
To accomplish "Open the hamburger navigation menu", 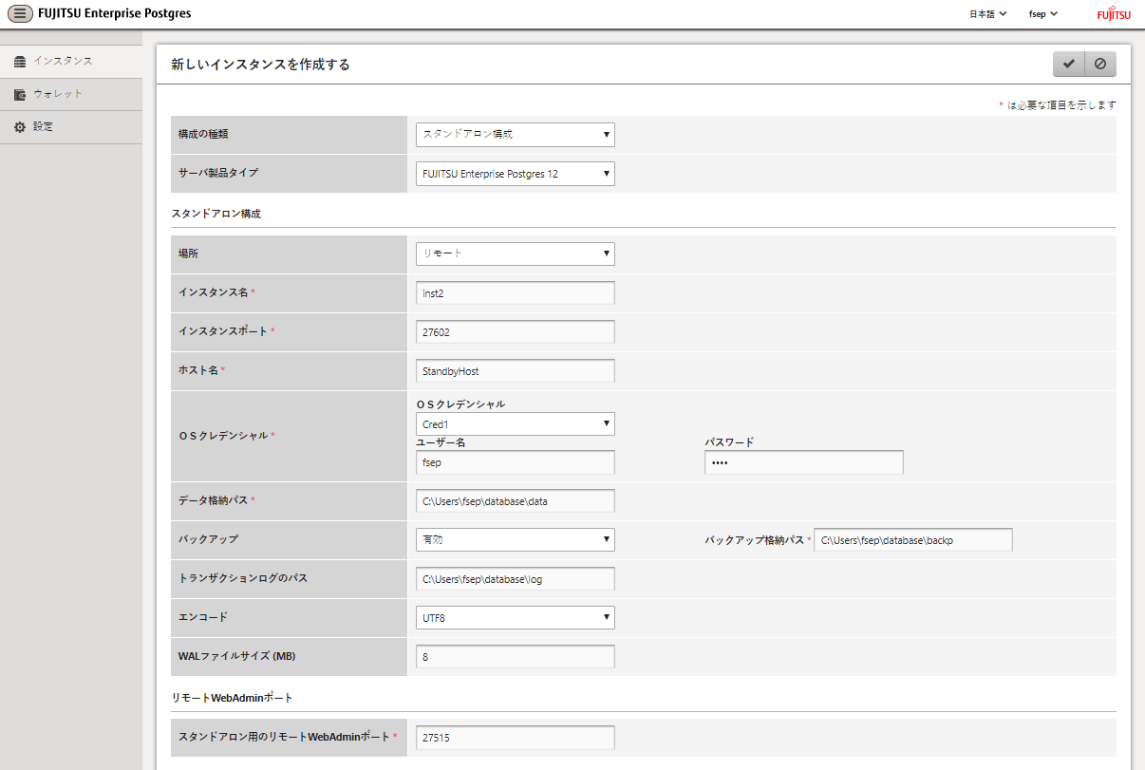I will (x=20, y=14).
